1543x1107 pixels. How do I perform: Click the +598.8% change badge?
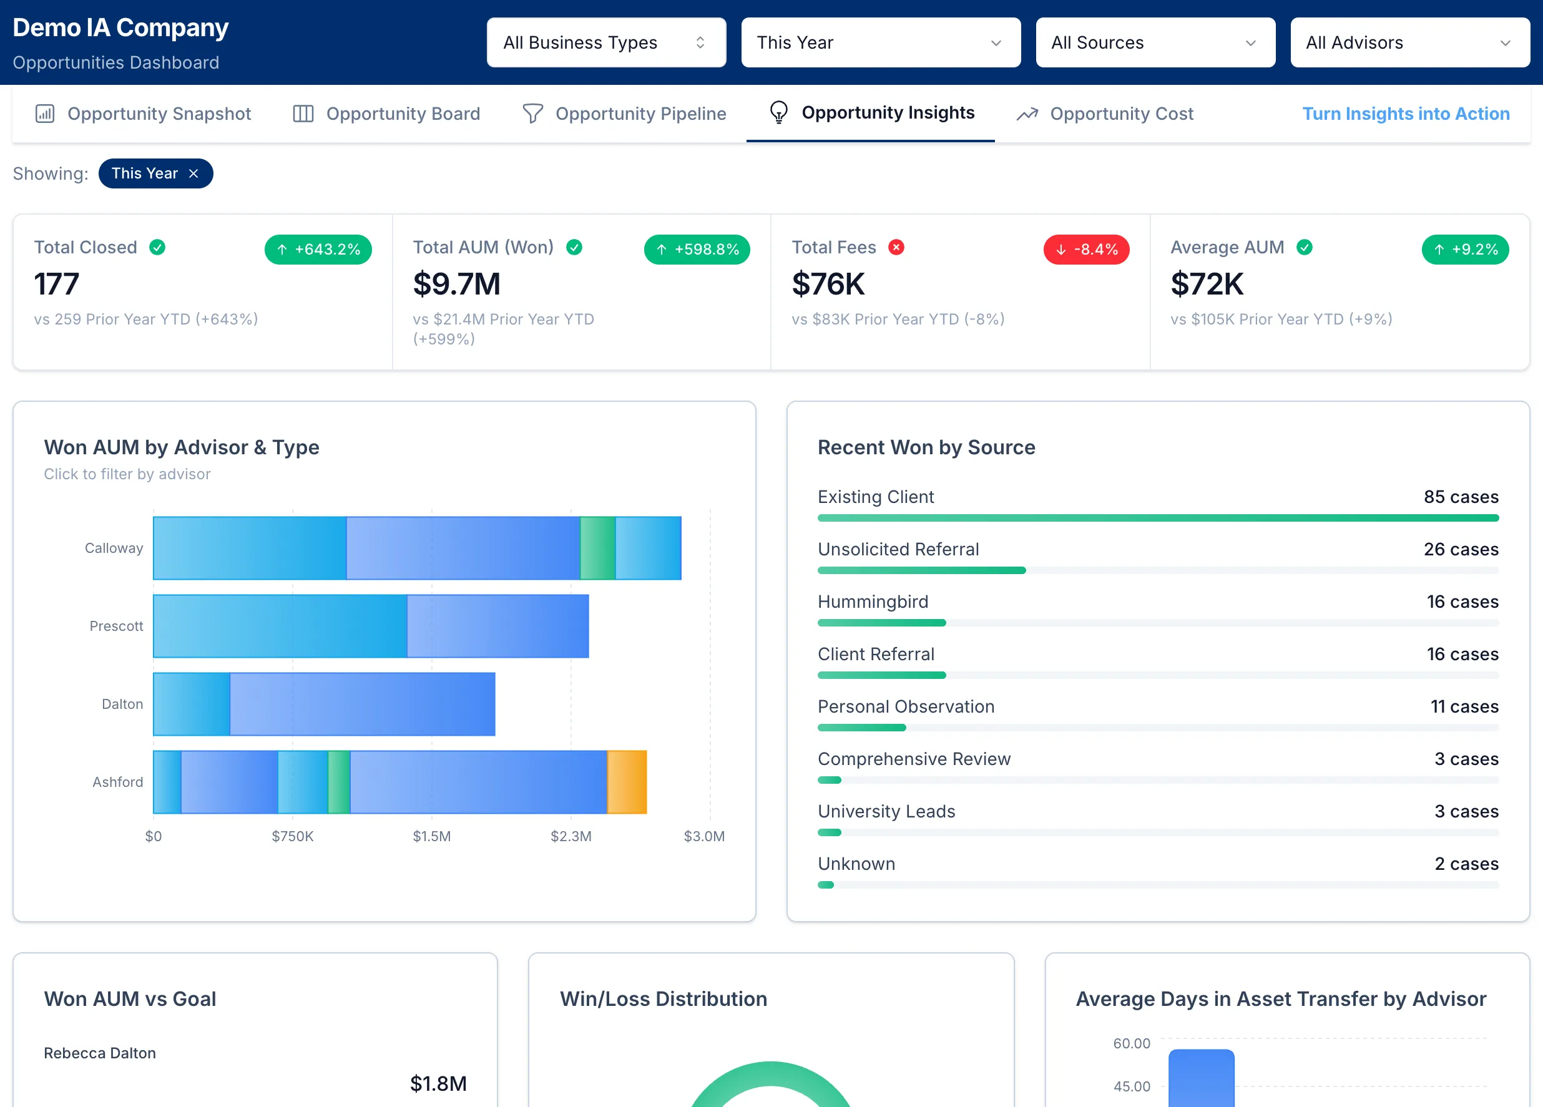pyautogui.click(x=697, y=250)
